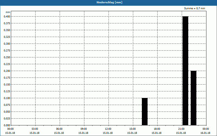The height and width of the screenshot is (136, 217).
Task: Click the 21:00 time axis label
Action: [181, 129]
